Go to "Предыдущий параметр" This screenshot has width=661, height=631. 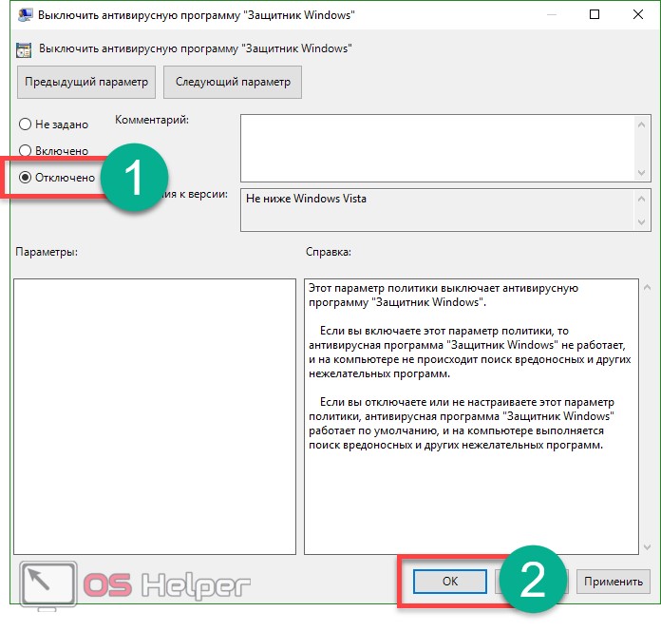pos(86,82)
